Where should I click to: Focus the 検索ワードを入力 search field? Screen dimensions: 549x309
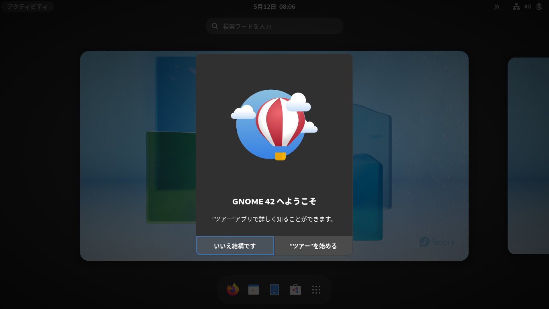point(274,26)
